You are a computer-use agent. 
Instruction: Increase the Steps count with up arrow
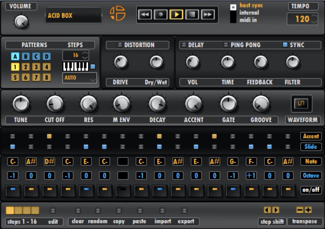click(x=85, y=53)
